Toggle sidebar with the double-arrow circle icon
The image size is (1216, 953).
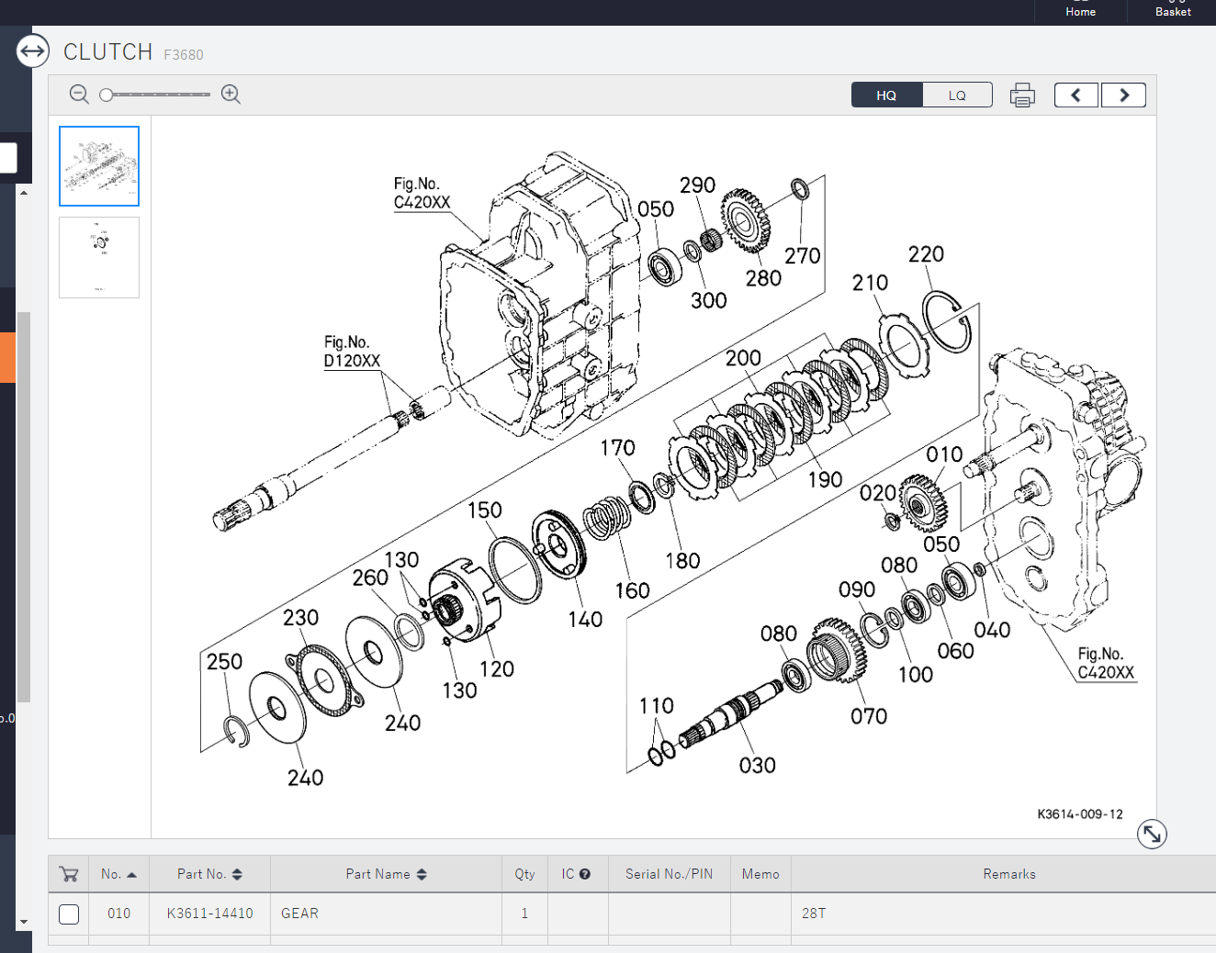click(33, 50)
